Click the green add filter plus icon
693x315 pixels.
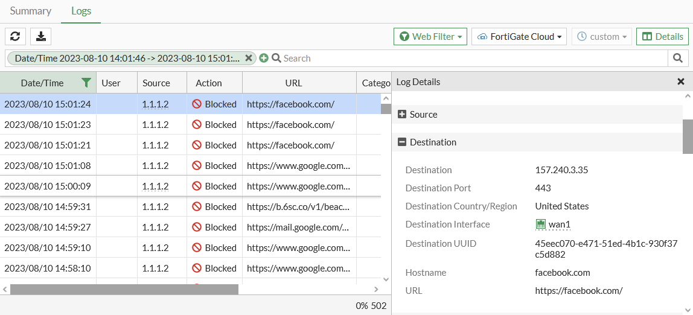coord(264,58)
